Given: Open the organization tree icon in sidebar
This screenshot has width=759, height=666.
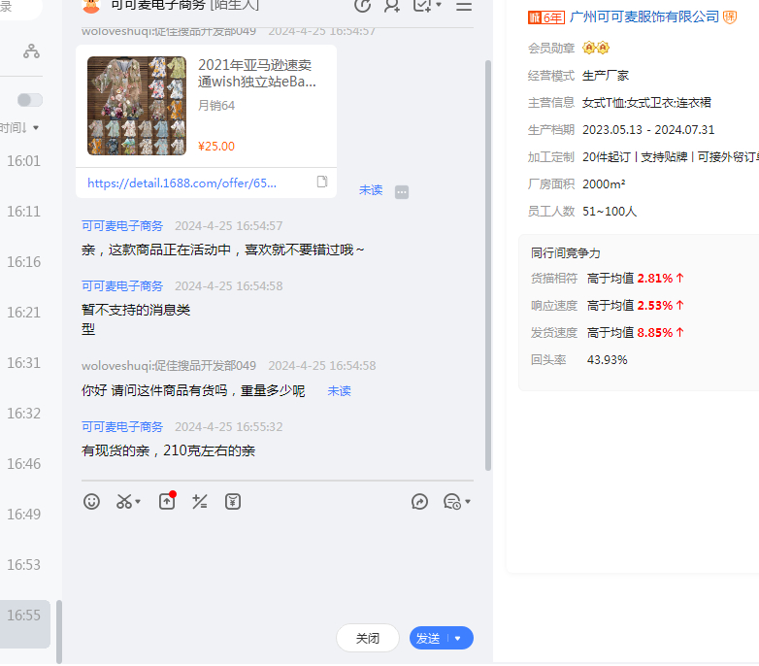Looking at the screenshot, I should tap(32, 52).
